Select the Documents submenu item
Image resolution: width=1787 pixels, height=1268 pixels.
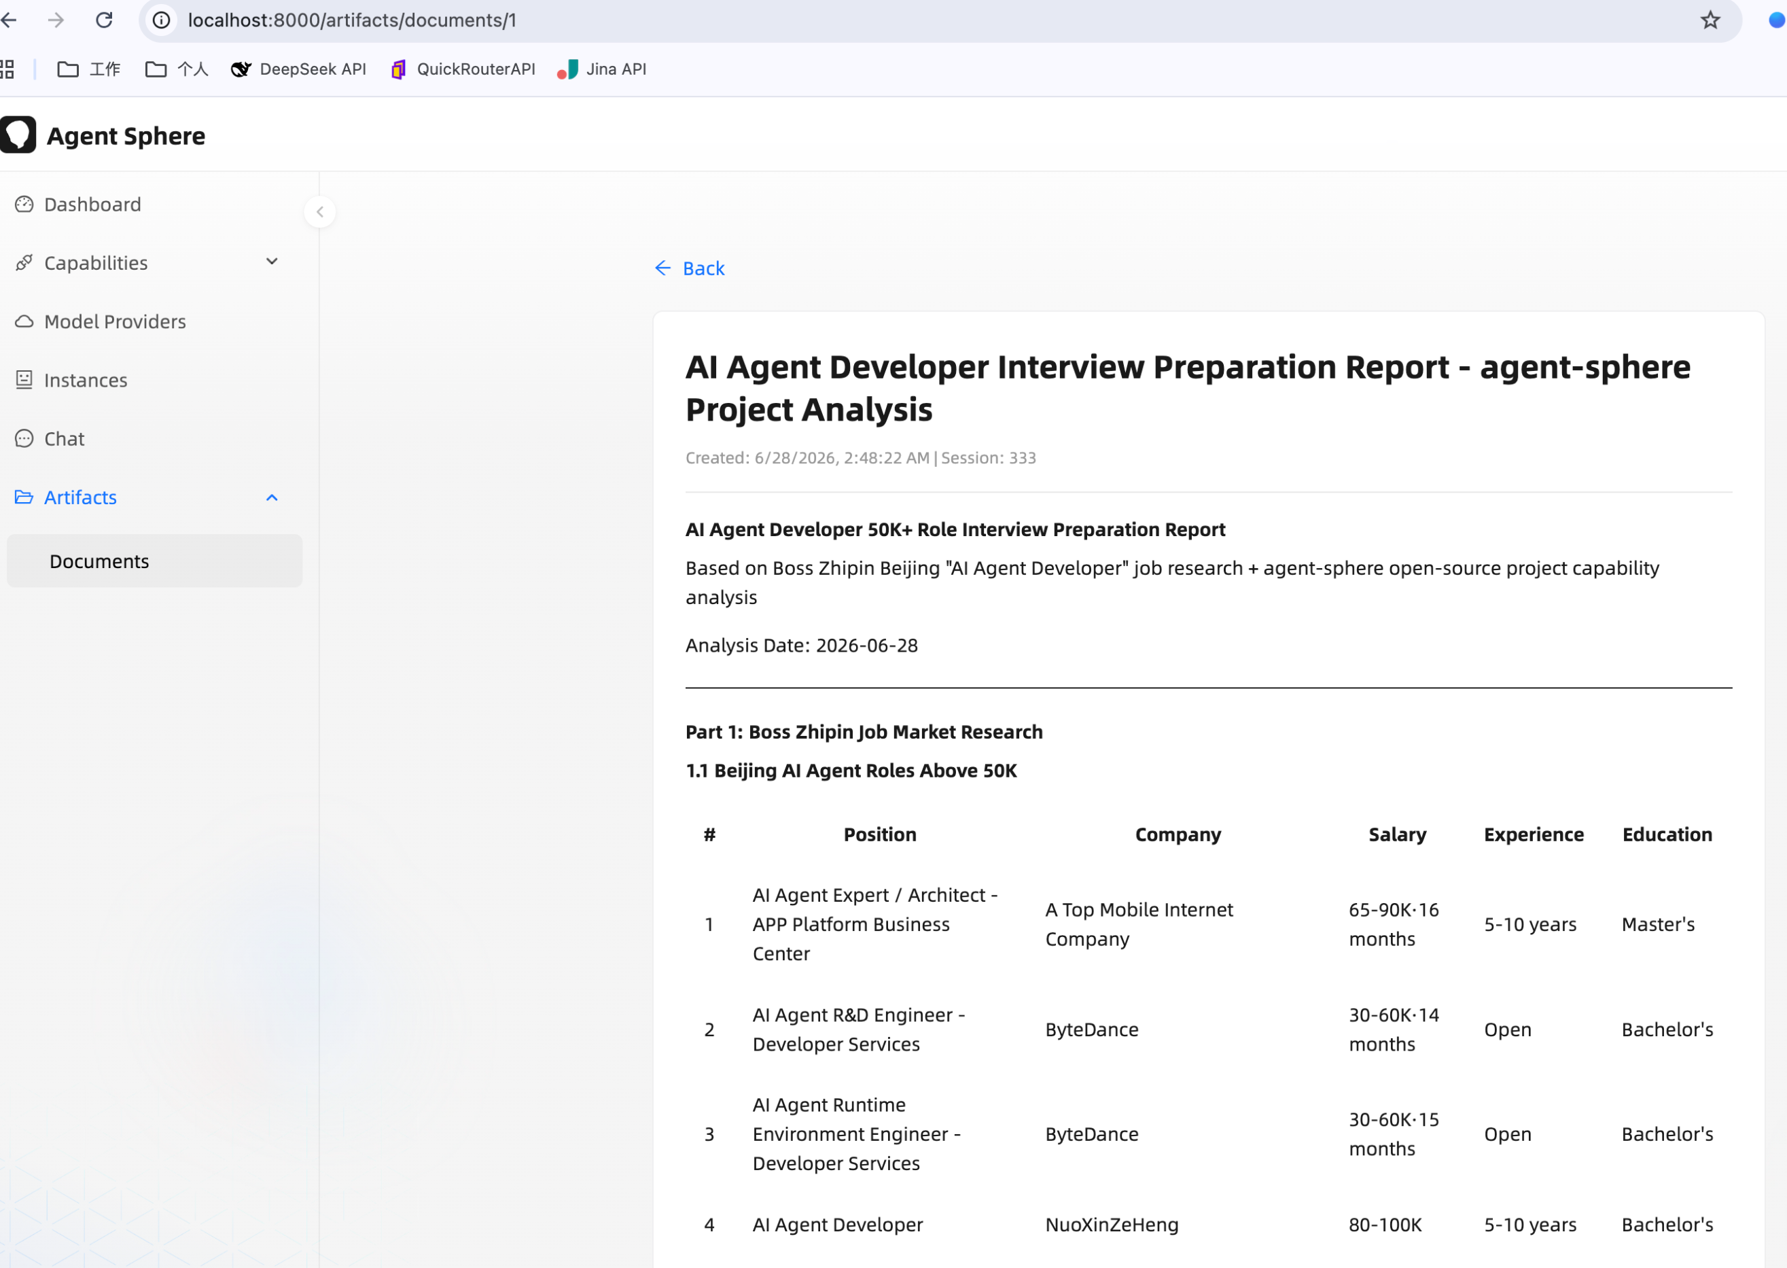click(154, 561)
